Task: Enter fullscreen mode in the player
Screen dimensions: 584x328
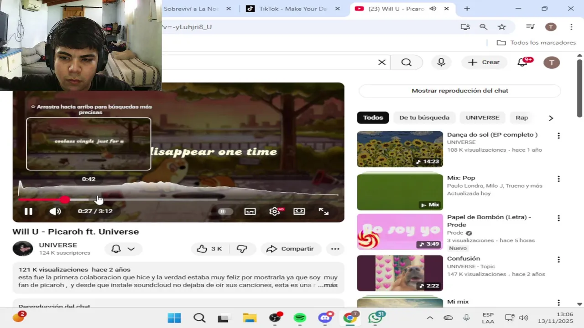Action: tap(323, 211)
